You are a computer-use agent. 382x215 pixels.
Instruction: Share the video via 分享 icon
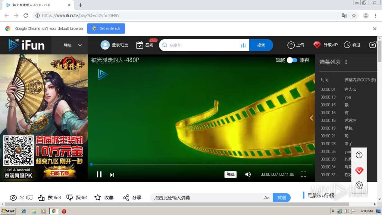pos(126,197)
